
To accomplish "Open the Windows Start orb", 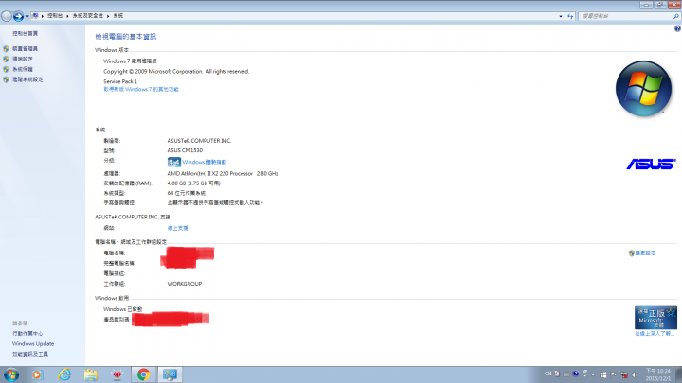I will tap(10, 374).
